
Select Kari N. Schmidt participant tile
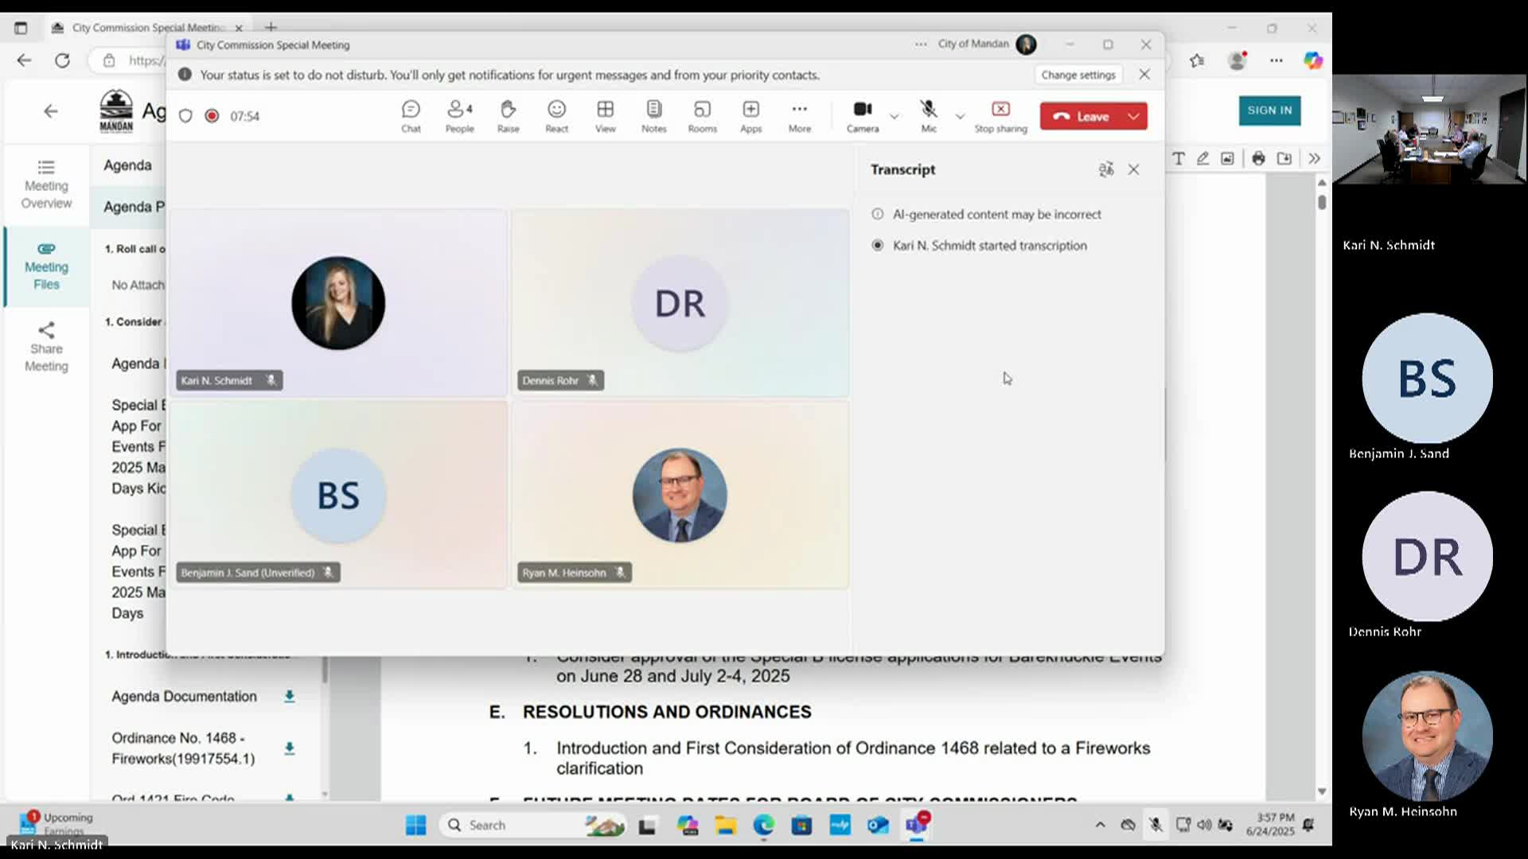338,302
